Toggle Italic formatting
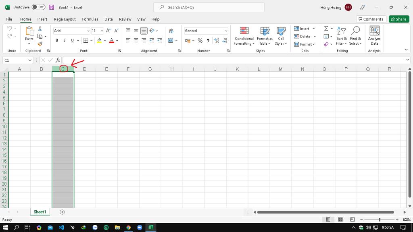The height and width of the screenshot is (232, 413). (65, 40)
